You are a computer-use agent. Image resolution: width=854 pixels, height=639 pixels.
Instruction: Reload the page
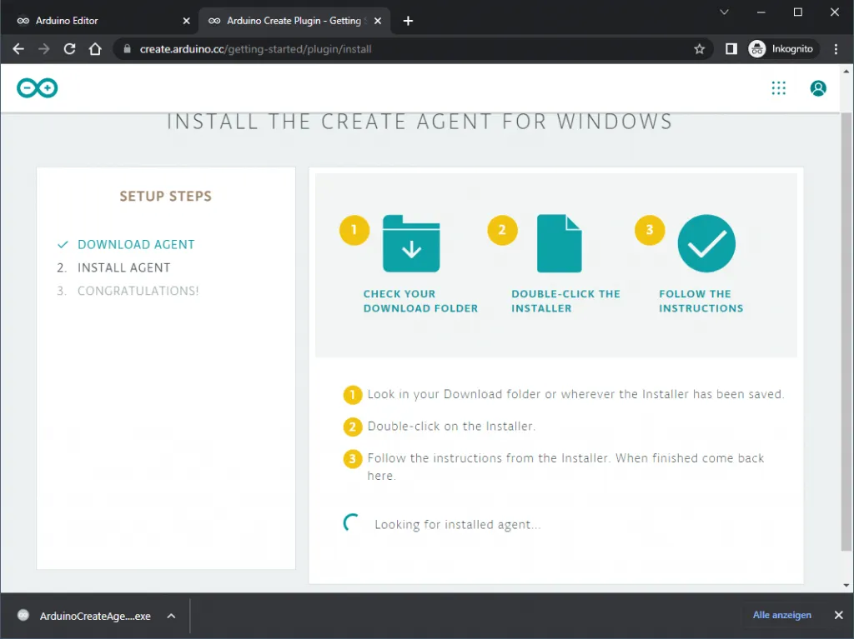(70, 49)
